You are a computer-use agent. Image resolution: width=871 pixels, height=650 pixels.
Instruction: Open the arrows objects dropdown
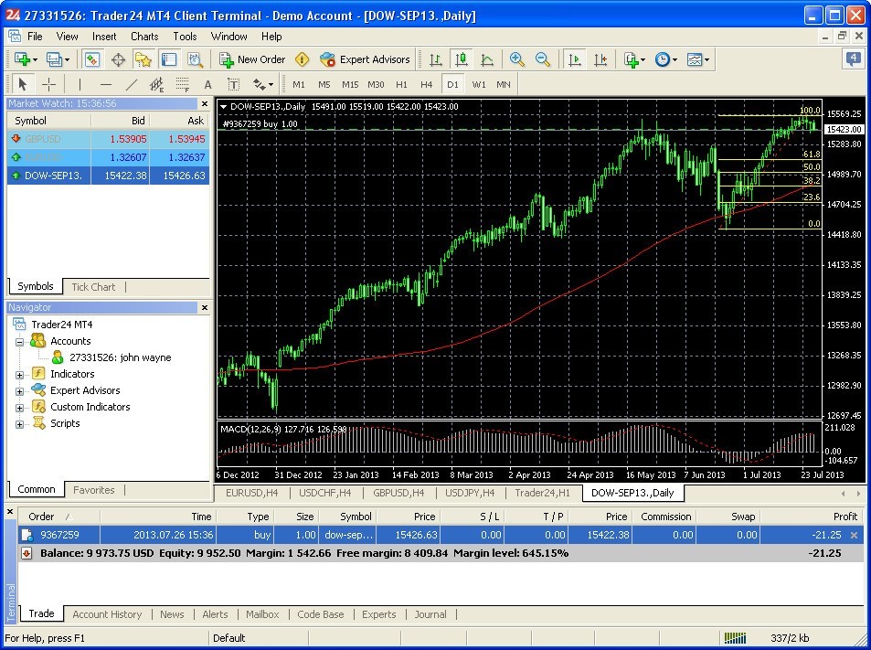[262, 84]
